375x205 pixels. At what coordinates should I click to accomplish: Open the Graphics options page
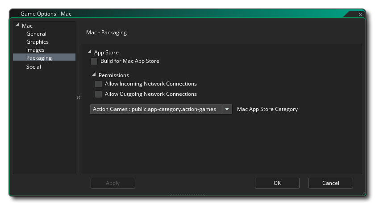37,42
